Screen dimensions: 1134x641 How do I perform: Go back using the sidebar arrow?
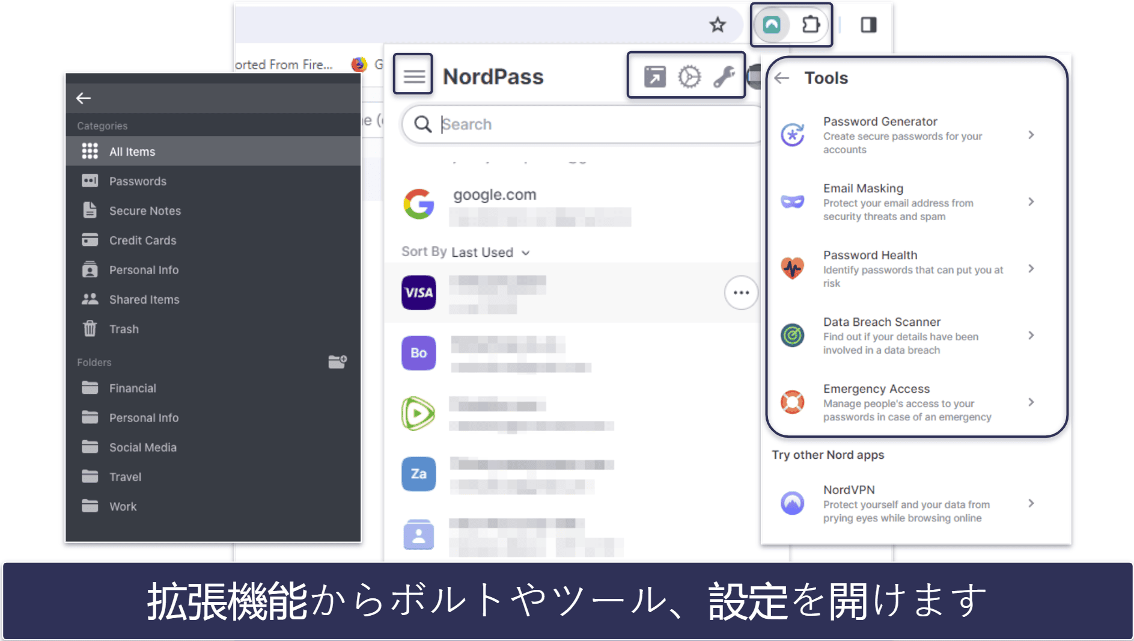84,98
